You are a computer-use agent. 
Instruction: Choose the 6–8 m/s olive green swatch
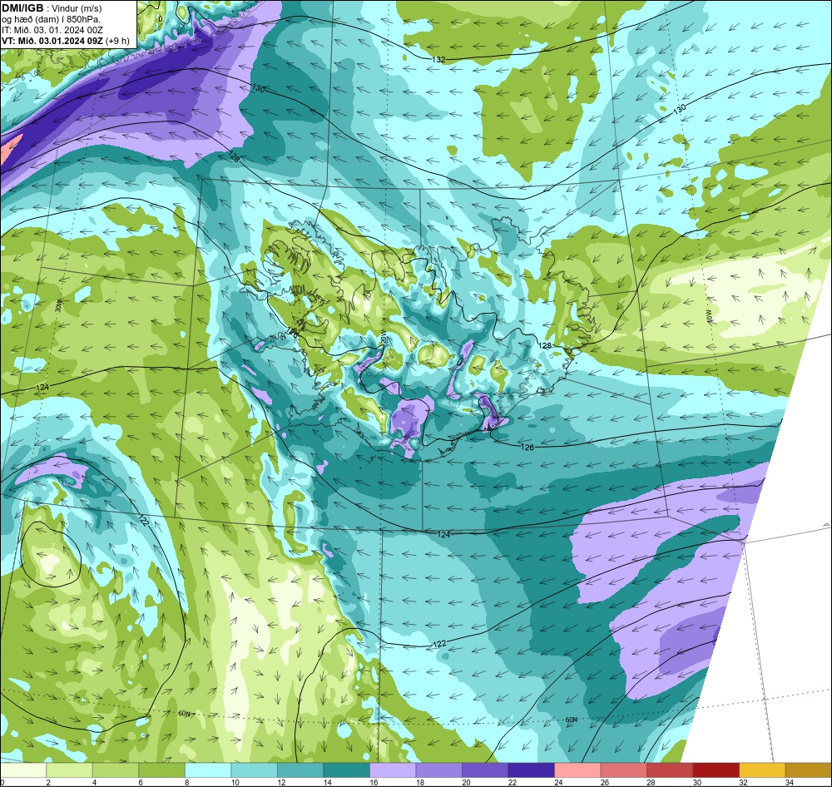click(162, 770)
